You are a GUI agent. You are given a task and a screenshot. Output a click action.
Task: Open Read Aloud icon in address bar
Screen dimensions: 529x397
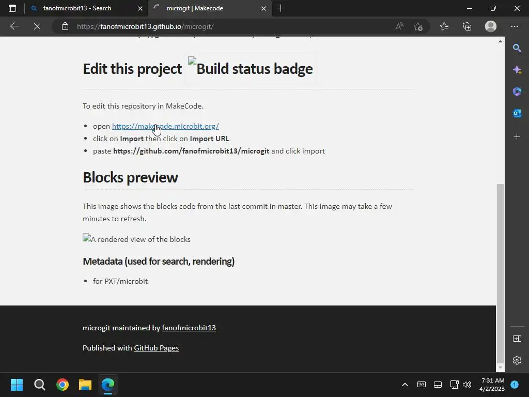[399, 26]
